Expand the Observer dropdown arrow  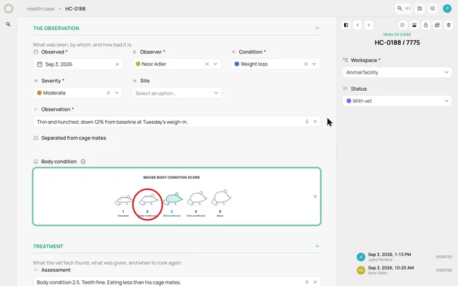215,64
